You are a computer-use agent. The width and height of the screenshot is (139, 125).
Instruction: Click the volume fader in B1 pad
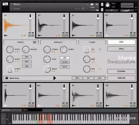click(98, 88)
